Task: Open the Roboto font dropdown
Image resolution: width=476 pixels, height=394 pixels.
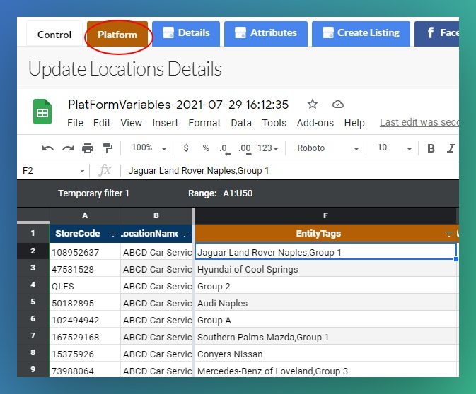Action: tap(328, 148)
